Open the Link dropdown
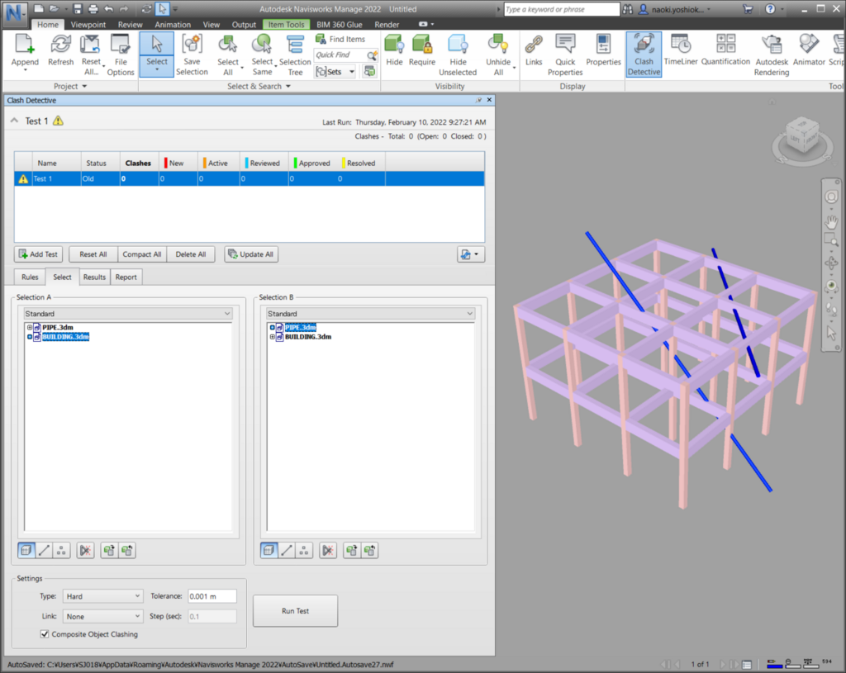Image resolution: width=846 pixels, height=673 pixels. coord(103,616)
